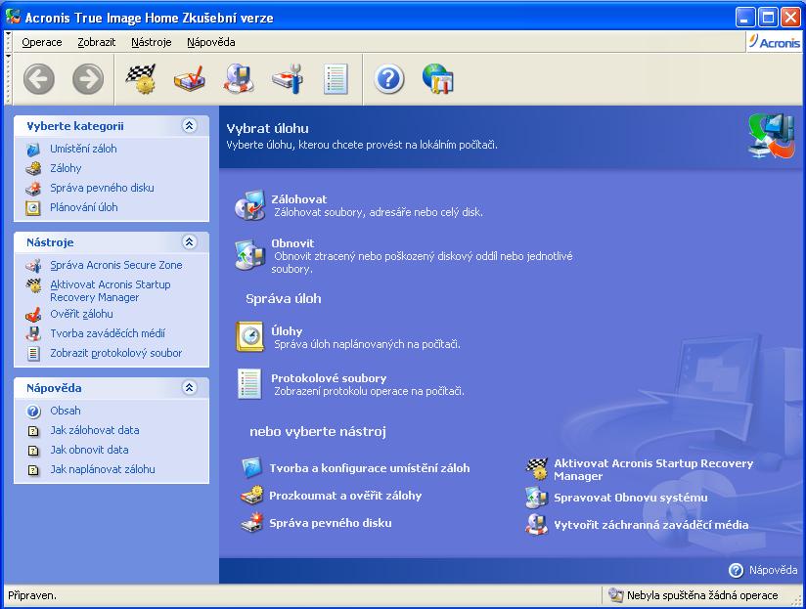The image size is (806, 609).
Task: Click status bar text Nebyla spuštěna žádná operace
Action: click(702, 595)
